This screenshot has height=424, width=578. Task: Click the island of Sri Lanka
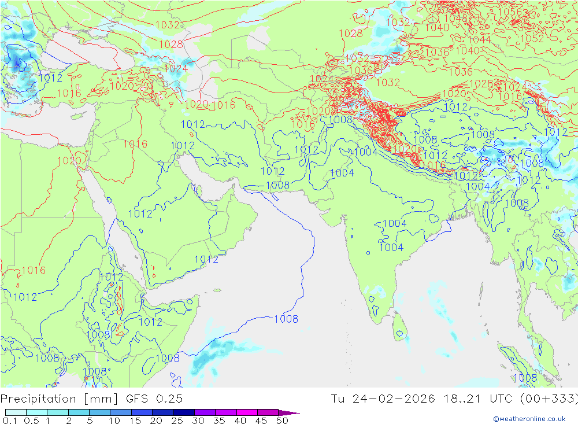399,327
